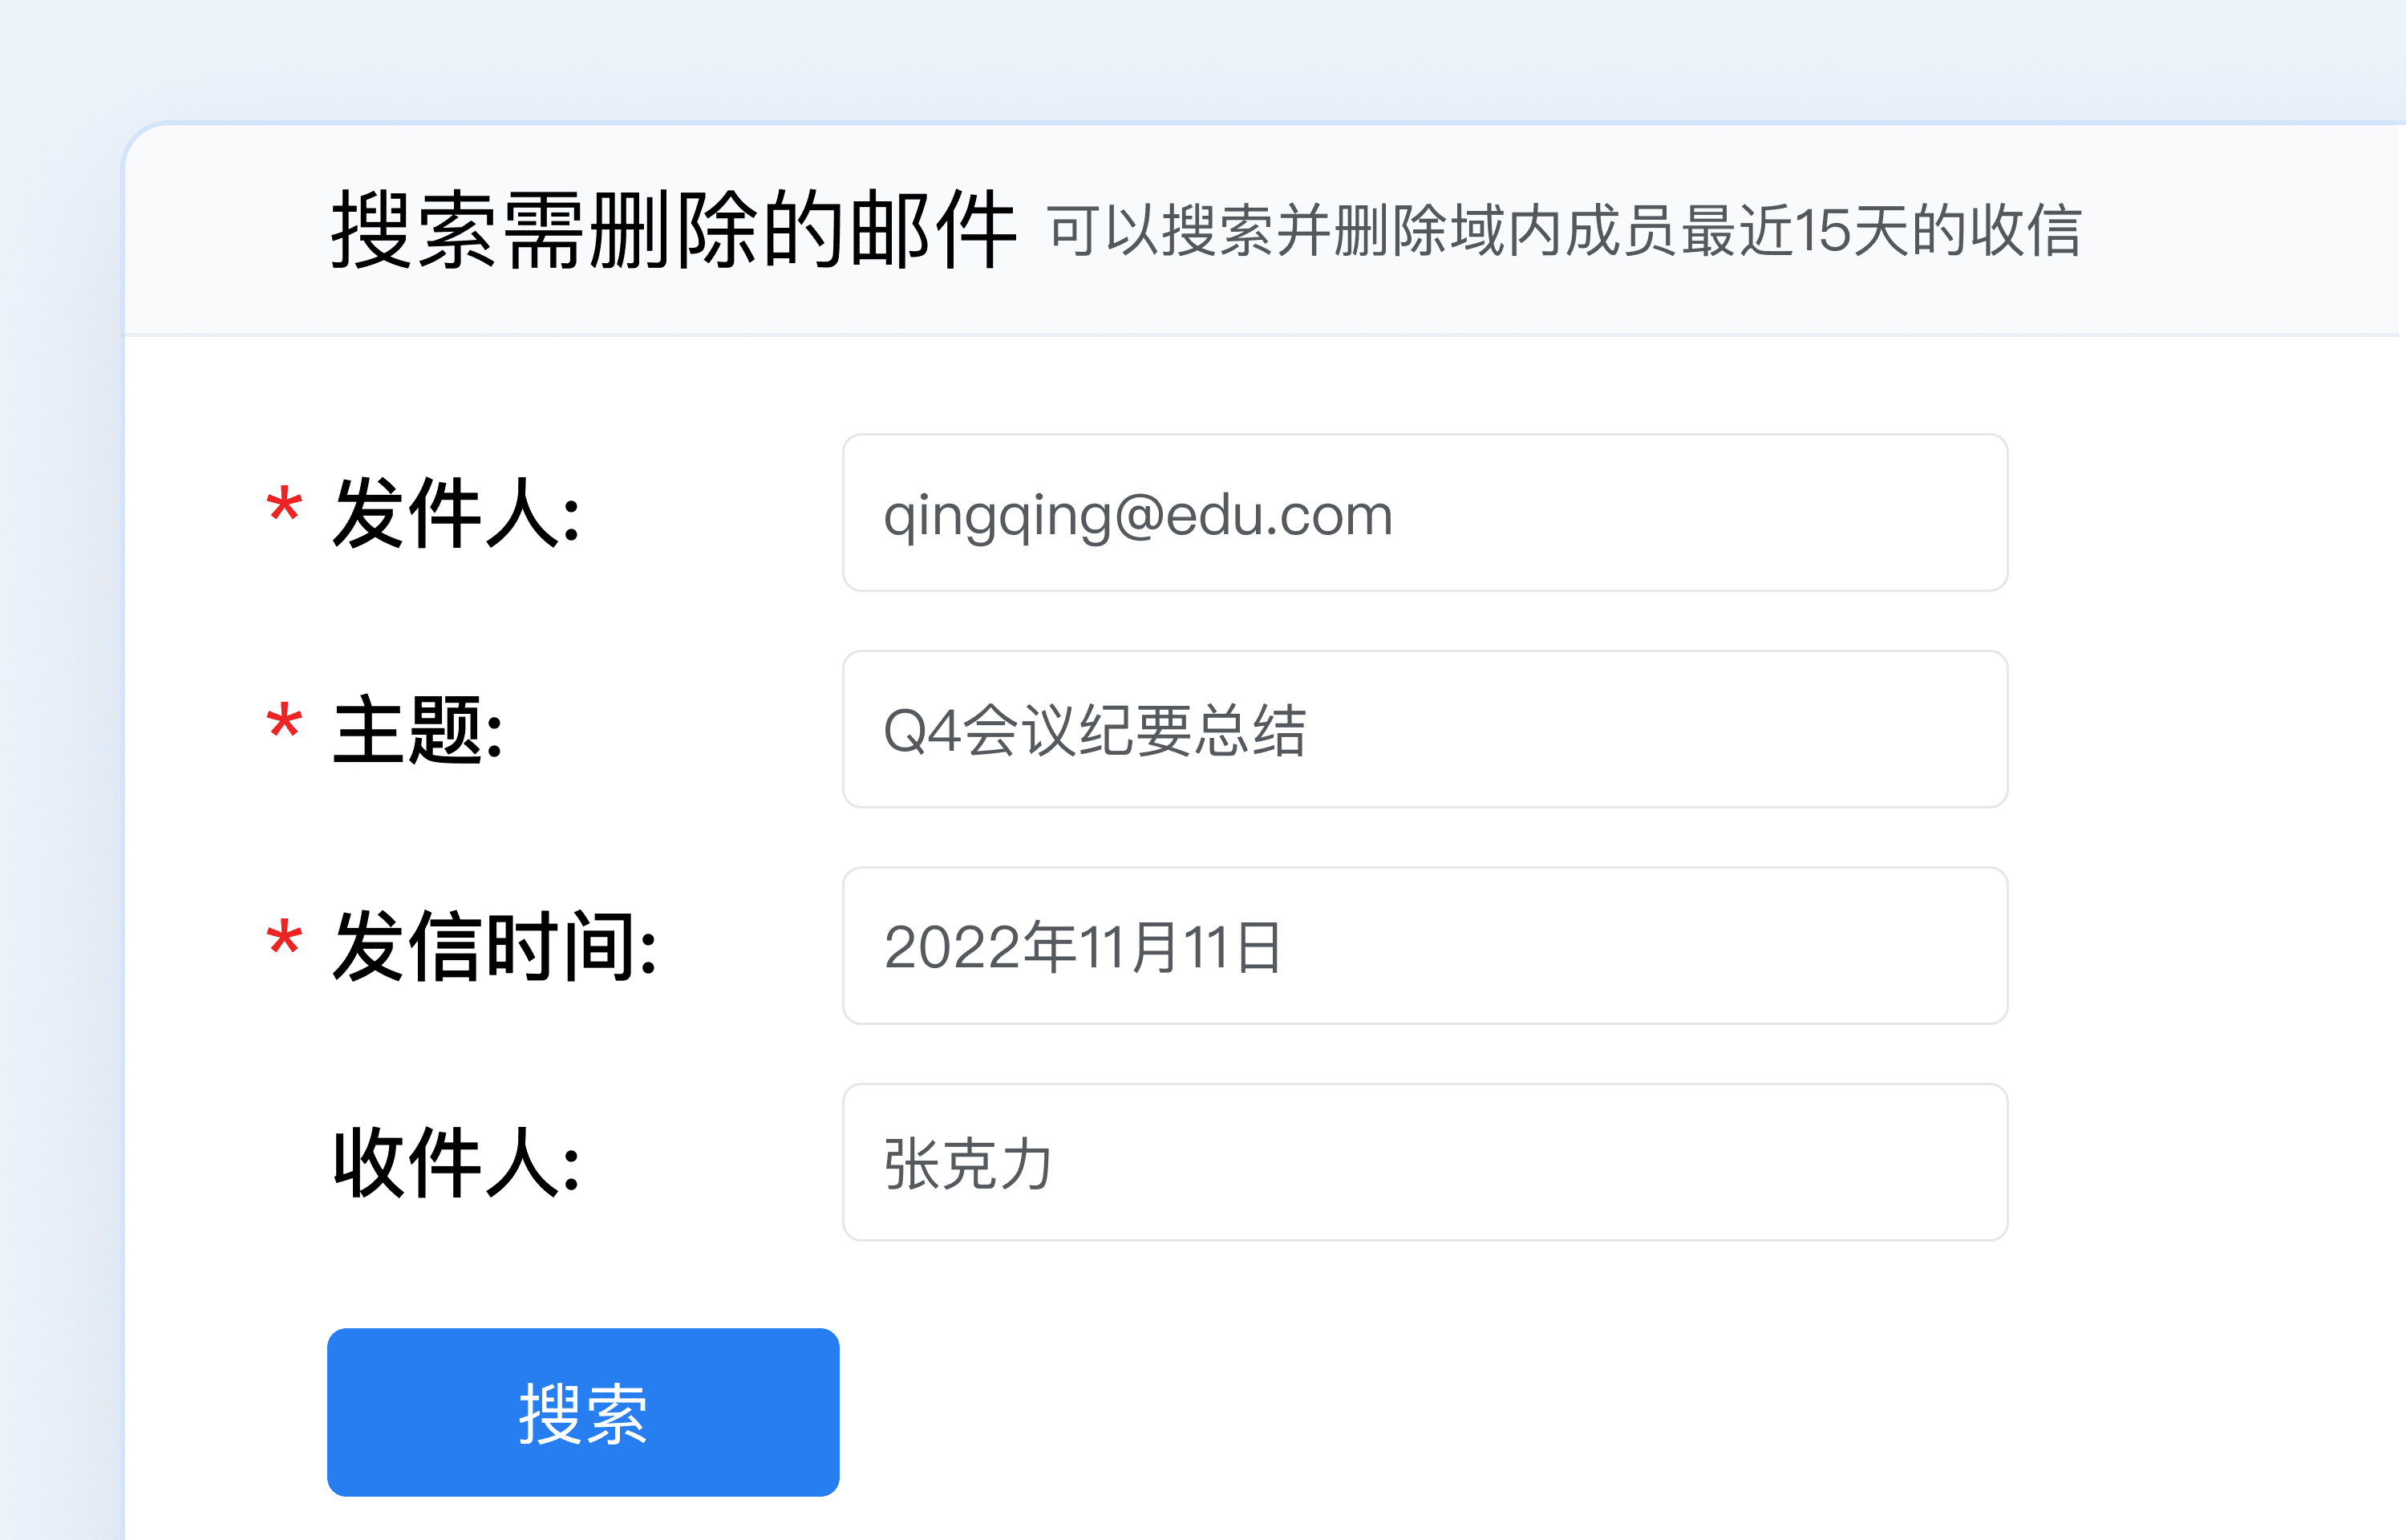Place cursor on Q4会议纪要总结 text
This screenshot has height=1540, width=2406.
coord(1095,730)
